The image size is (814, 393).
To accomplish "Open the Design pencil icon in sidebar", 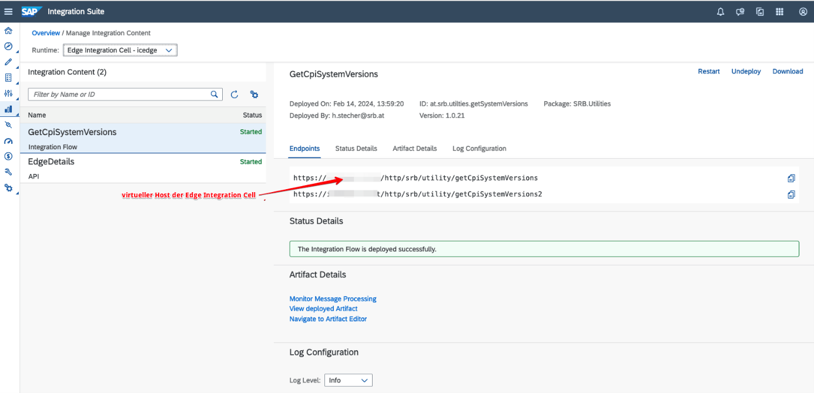I will pyautogui.click(x=8, y=62).
